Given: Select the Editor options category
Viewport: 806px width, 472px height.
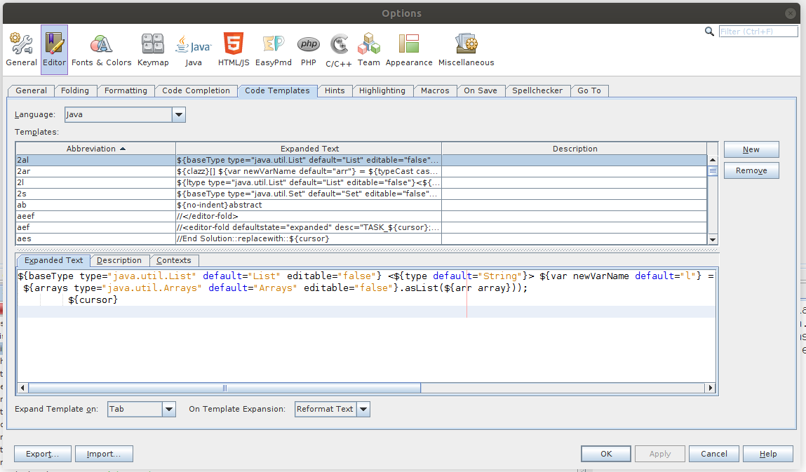Looking at the screenshot, I should [x=54, y=49].
